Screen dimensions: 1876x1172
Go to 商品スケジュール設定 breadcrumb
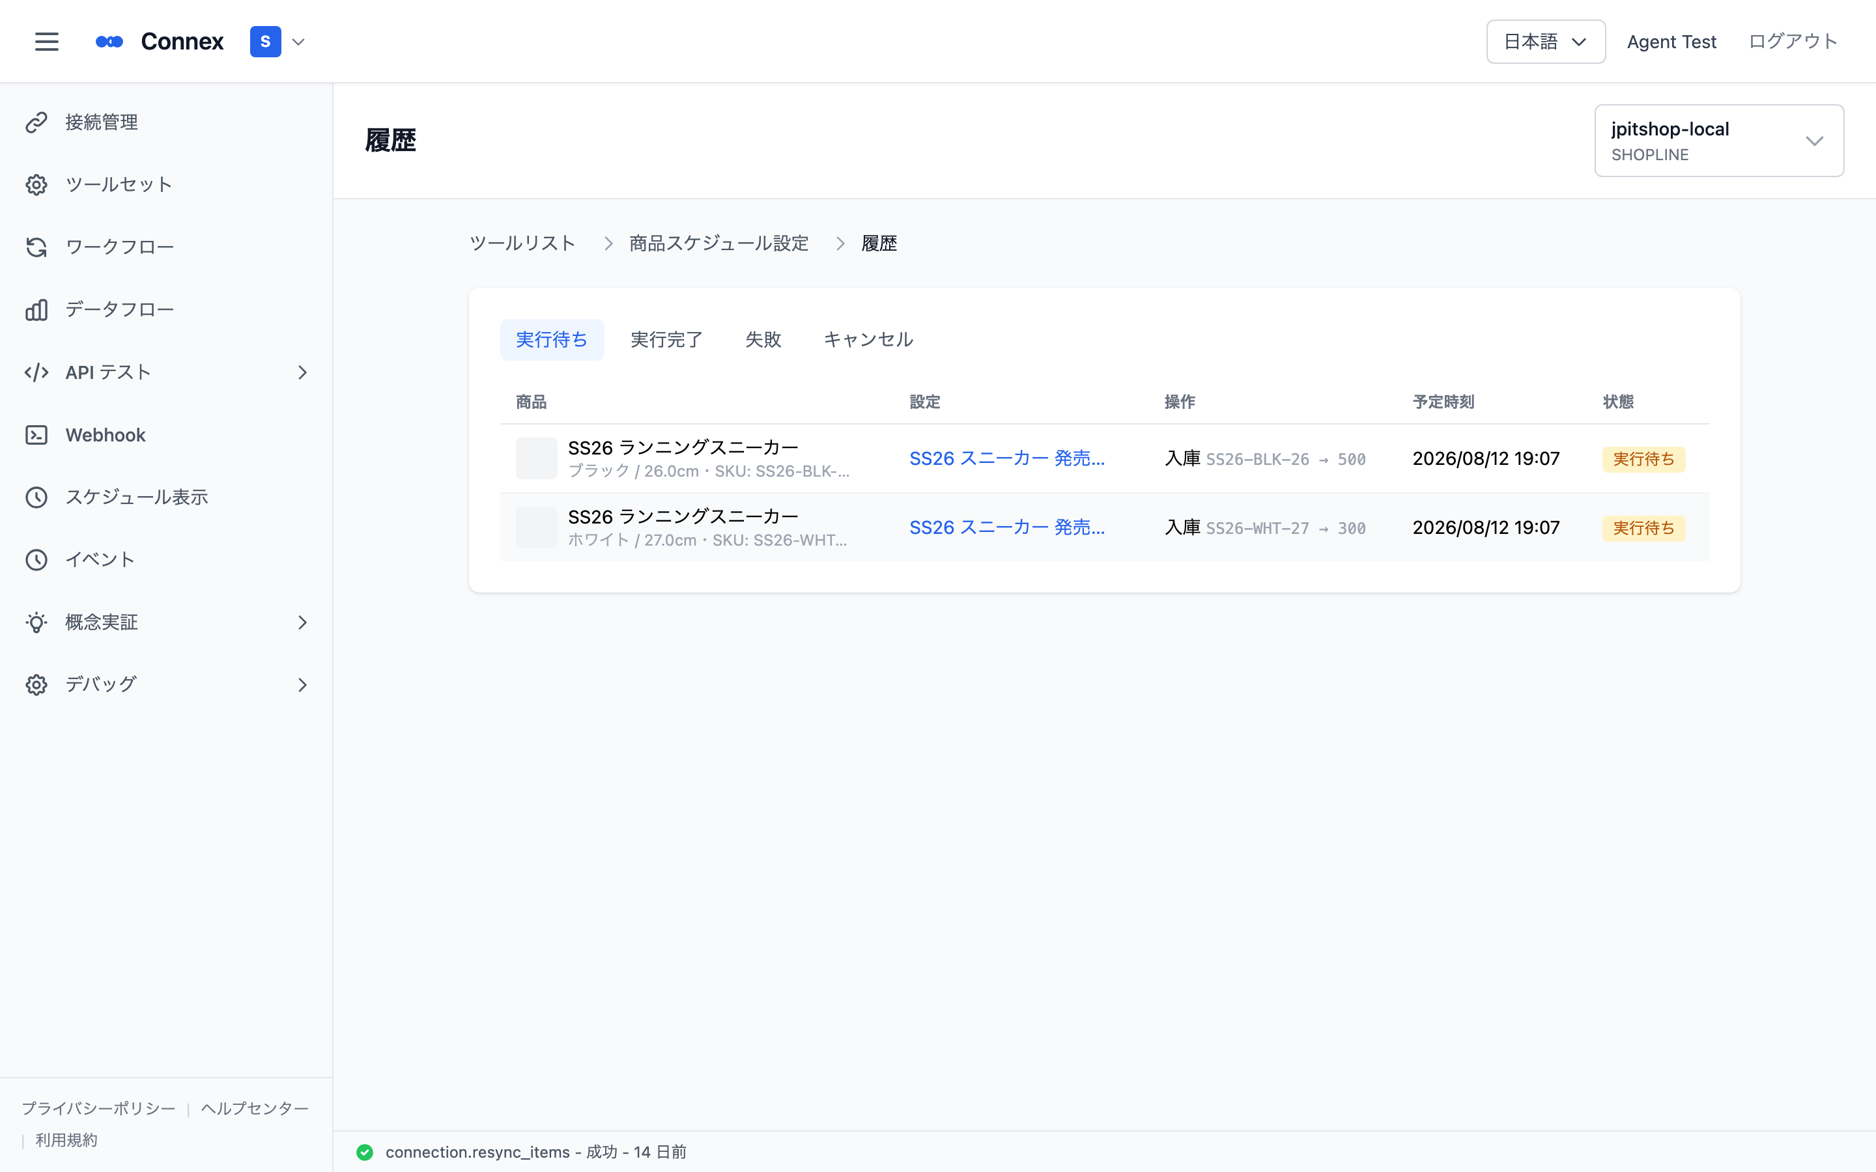click(718, 244)
